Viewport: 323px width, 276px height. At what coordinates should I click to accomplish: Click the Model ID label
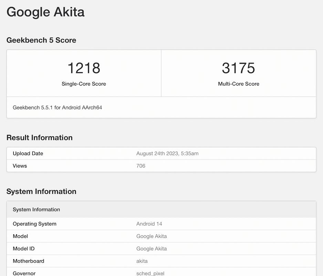click(24, 248)
